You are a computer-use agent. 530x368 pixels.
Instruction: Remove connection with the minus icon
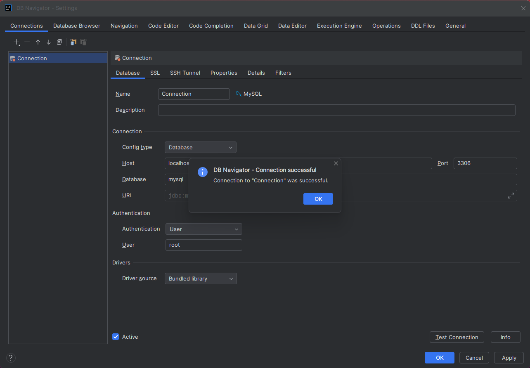click(27, 42)
